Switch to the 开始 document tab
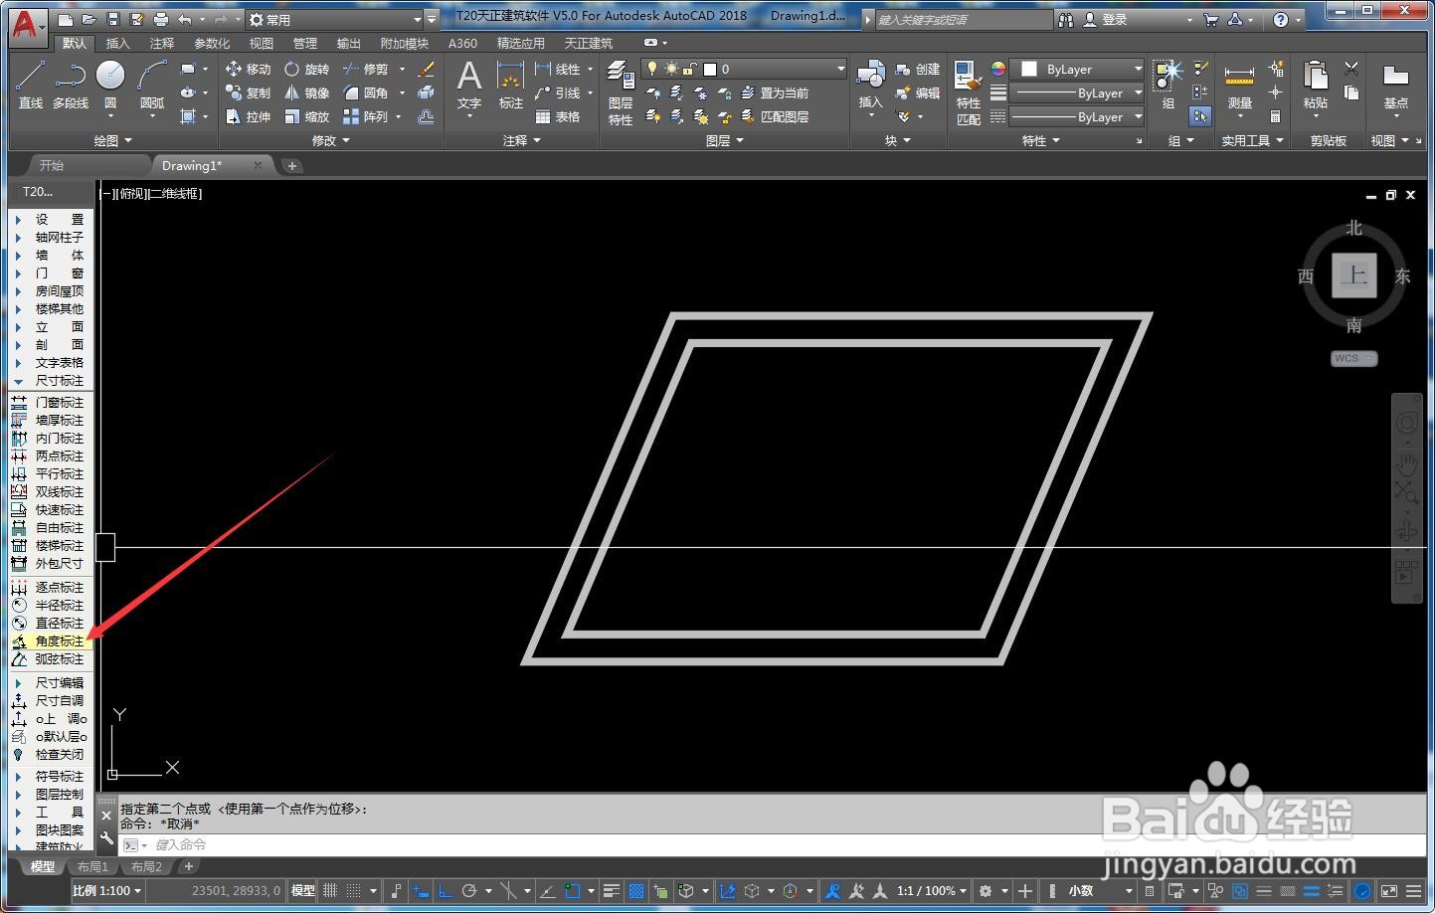The image size is (1435, 913). [52, 165]
